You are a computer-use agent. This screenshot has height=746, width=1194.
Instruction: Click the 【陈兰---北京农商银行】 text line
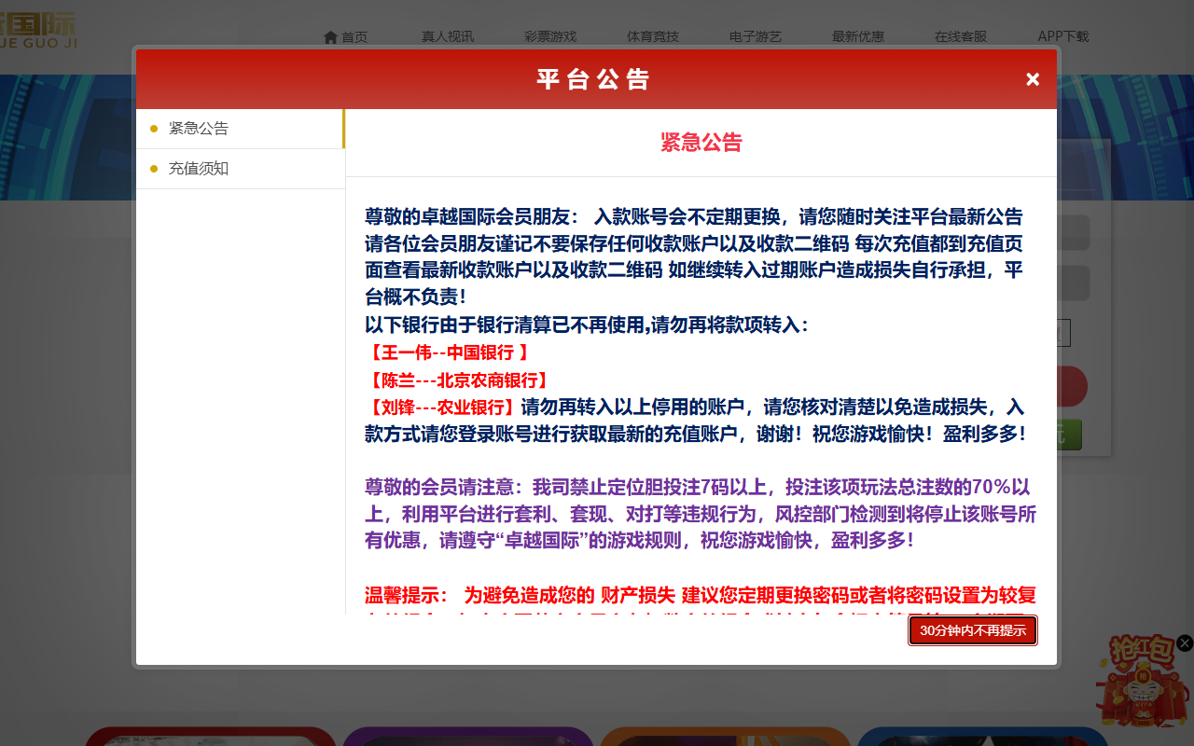tap(456, 380)
